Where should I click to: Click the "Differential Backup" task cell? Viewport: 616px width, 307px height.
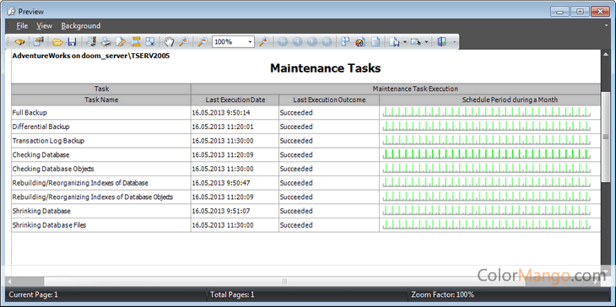(x=101, y=127)
